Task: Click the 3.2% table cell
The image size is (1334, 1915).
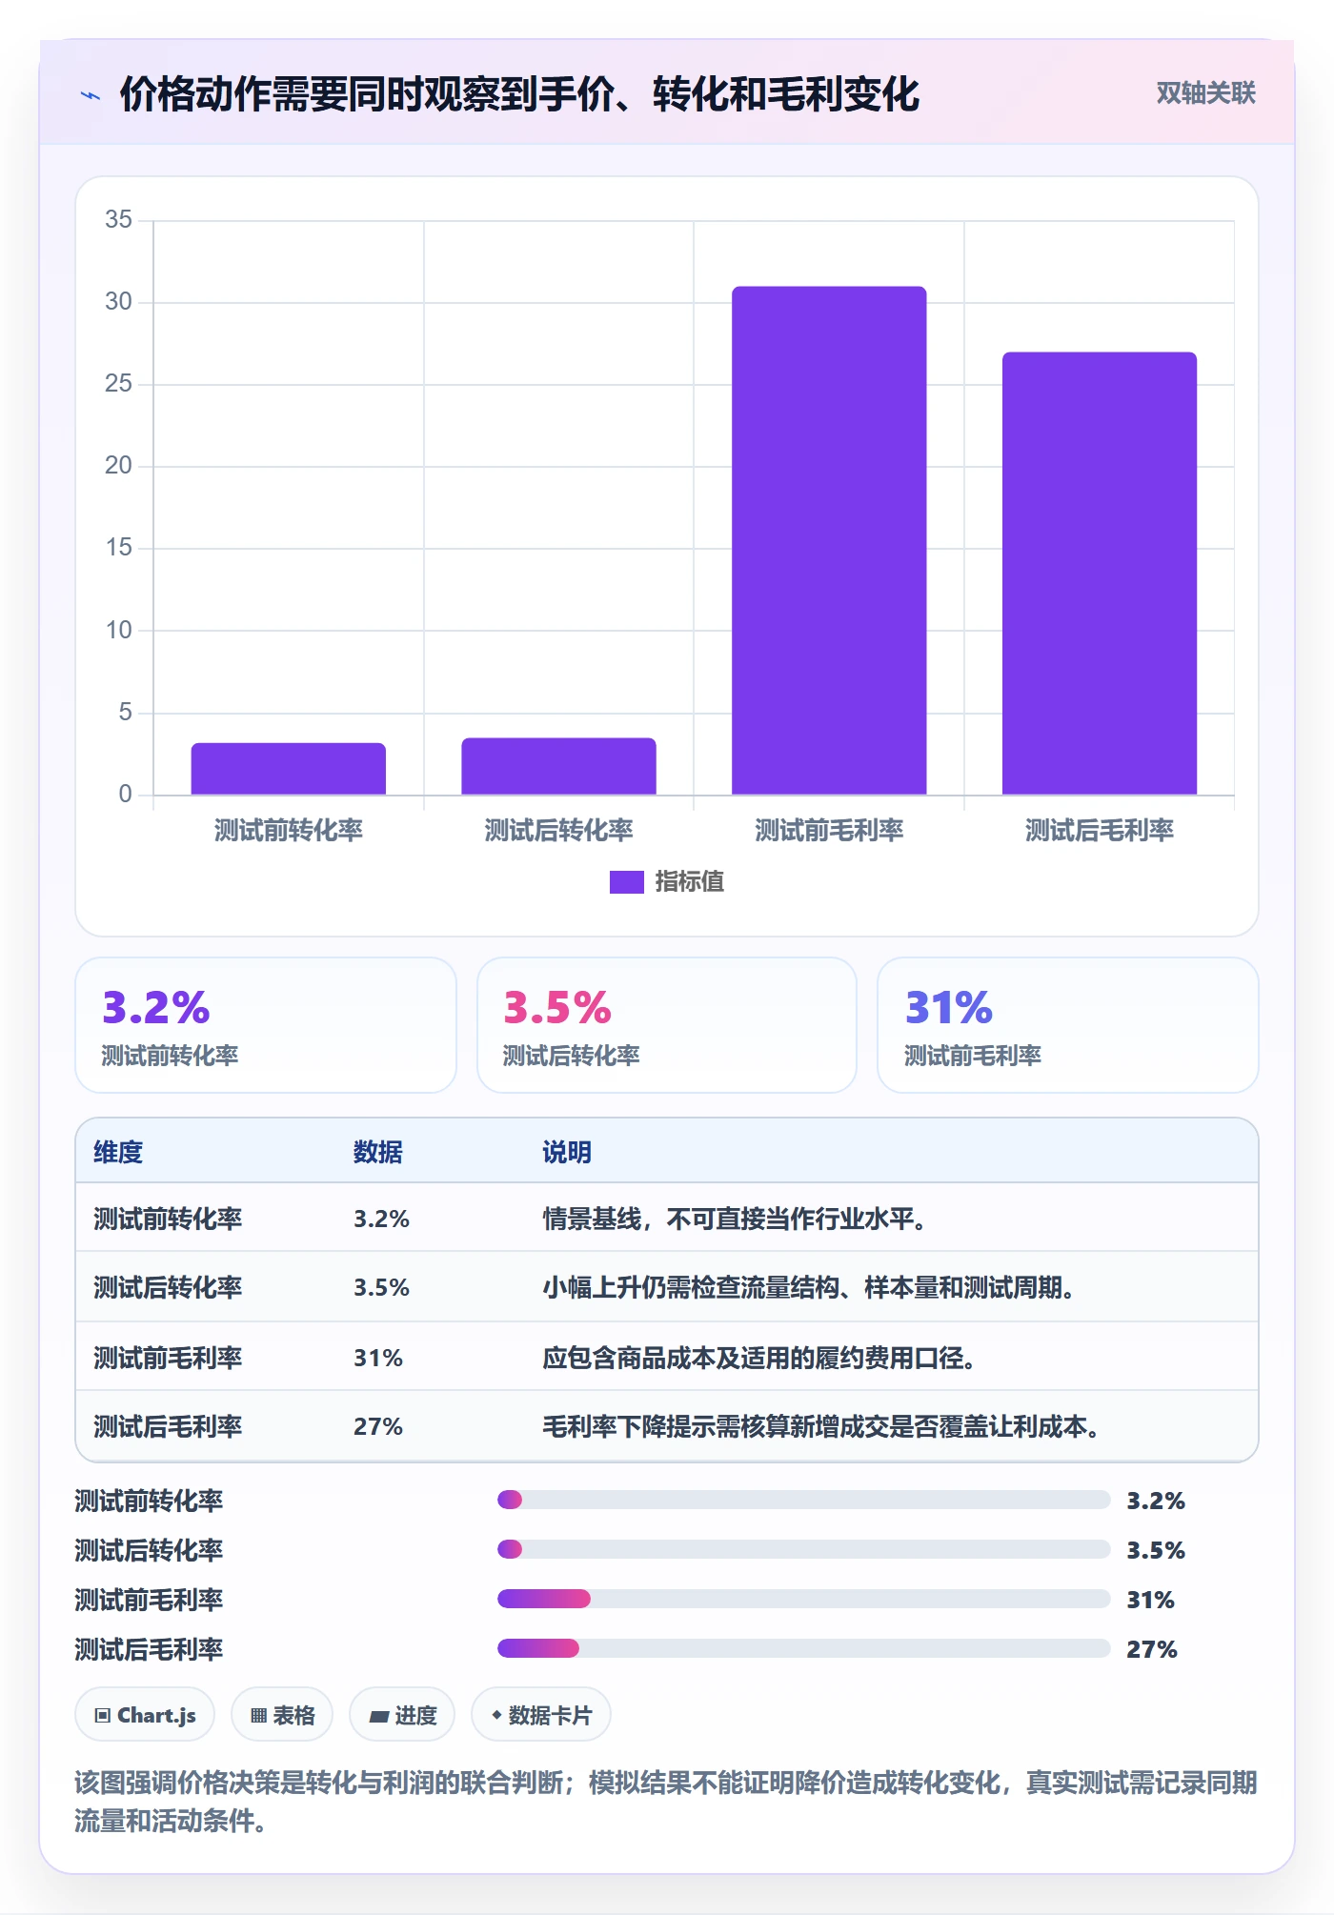Action: pyautogui.click(x=381, y=1219)
